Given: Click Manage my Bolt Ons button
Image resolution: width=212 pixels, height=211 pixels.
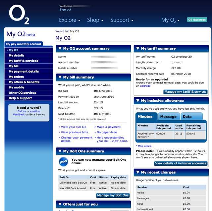Looking at the screenshot, I should tap(113, 195).
